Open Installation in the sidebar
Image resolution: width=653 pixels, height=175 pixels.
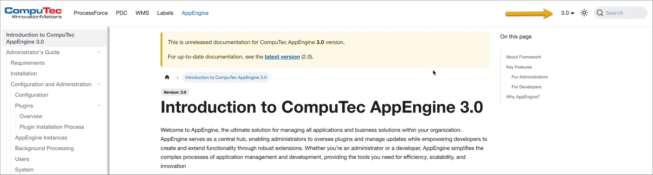click(24, 74)
